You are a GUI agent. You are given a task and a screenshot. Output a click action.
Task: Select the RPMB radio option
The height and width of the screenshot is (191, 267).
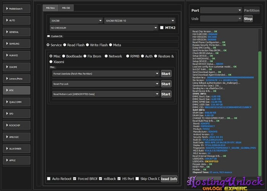pyautogui.click(x=128, y=56)
